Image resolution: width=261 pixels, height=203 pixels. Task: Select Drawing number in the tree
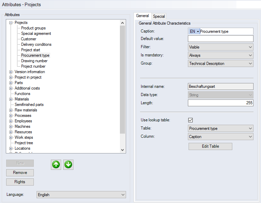34,61
